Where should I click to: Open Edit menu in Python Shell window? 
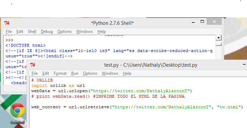(x=20, y=31)
